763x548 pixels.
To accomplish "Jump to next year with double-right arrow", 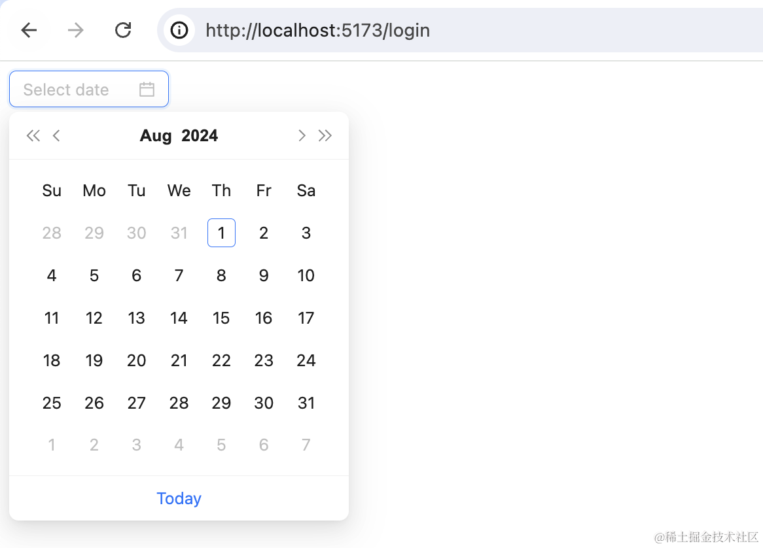I will (x=325, y=135).
